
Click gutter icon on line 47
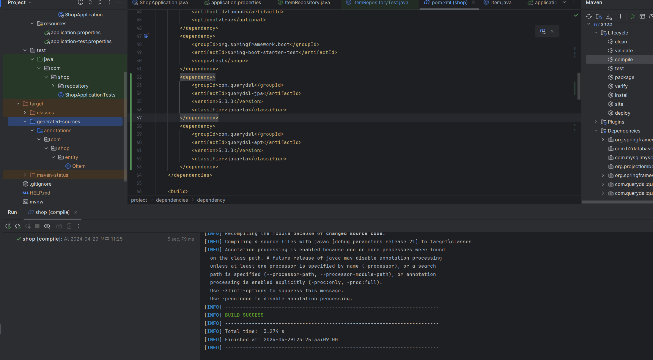[x=146, y=36]
